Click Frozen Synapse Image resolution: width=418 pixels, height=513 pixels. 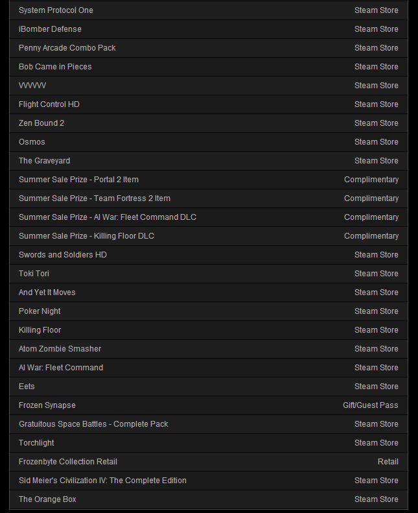click(x=209, y=405)
